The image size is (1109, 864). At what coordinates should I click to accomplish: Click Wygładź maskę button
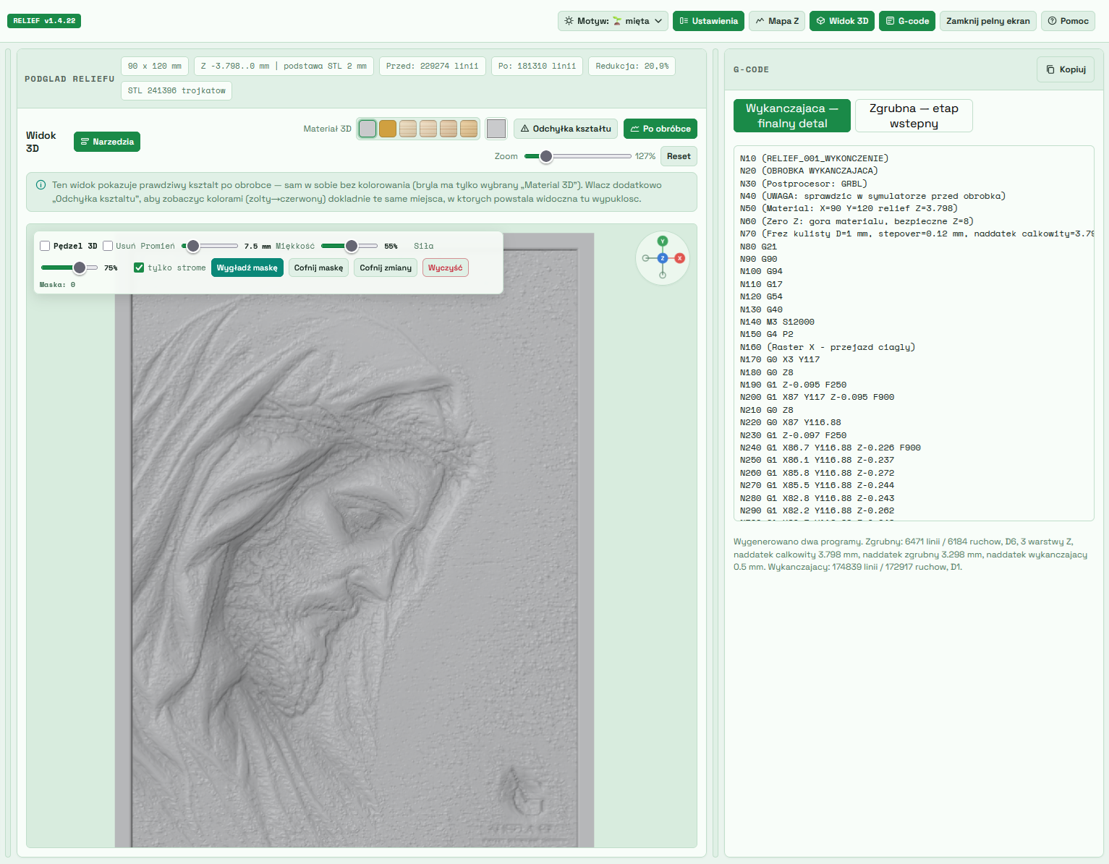247,268
